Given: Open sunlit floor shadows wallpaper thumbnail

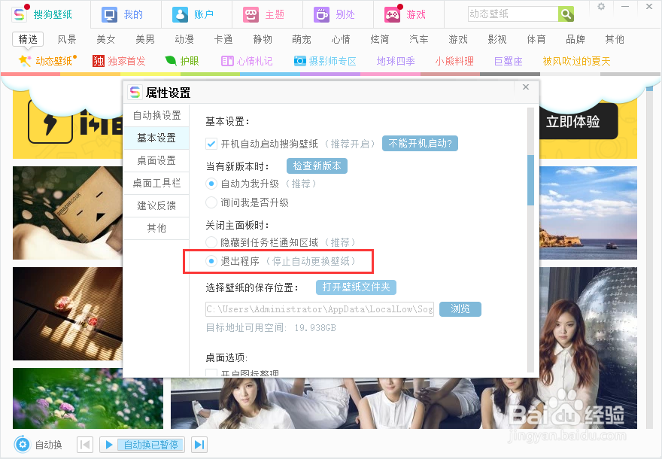Looking at the screenshot, I should click(x=68, y=314).
